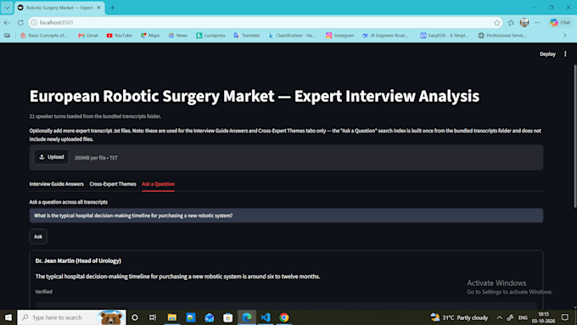
Task: Expand more bookmarks chevron
Action: [565, 36]
